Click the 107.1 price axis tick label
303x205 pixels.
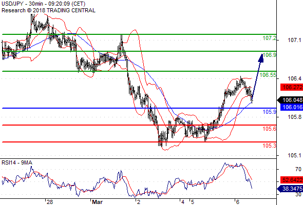[294, 40]
